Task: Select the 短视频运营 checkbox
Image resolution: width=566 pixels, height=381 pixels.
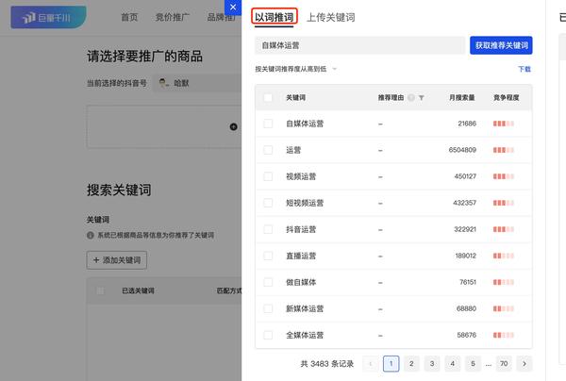Action: coord(268,203)
